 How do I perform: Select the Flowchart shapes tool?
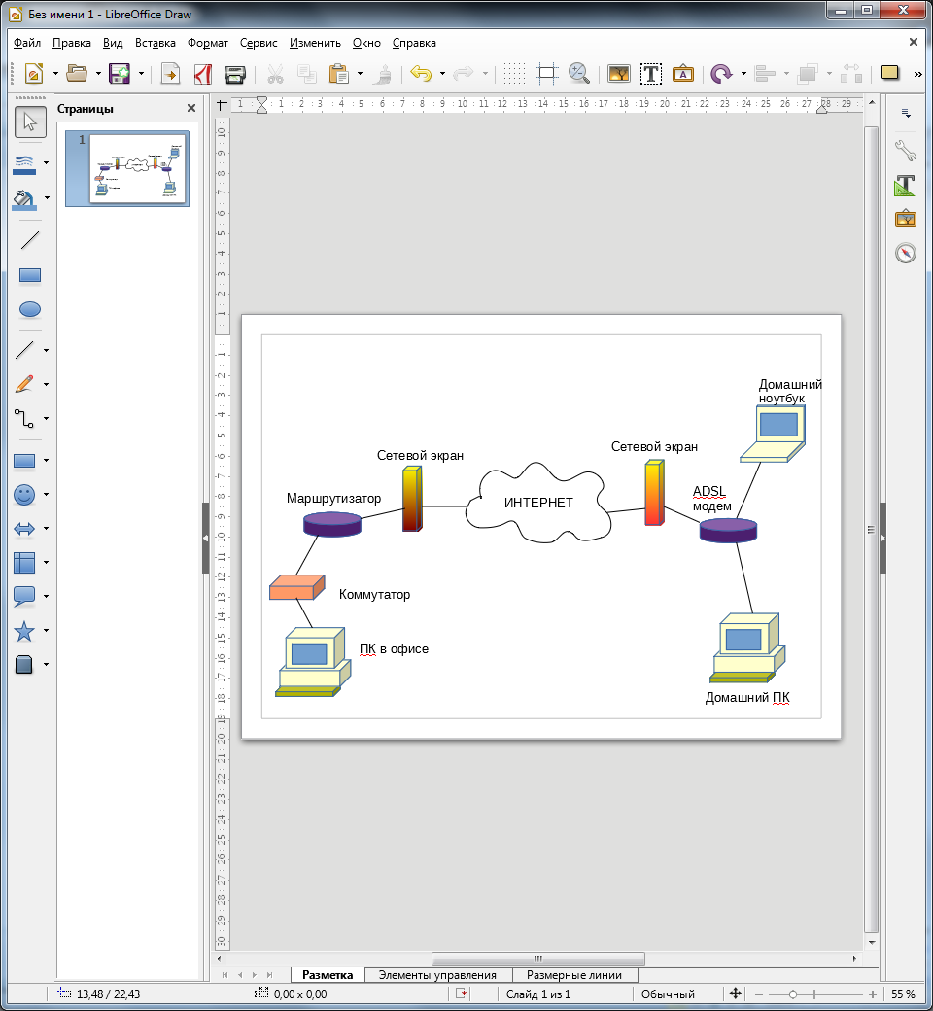point(24,563)
